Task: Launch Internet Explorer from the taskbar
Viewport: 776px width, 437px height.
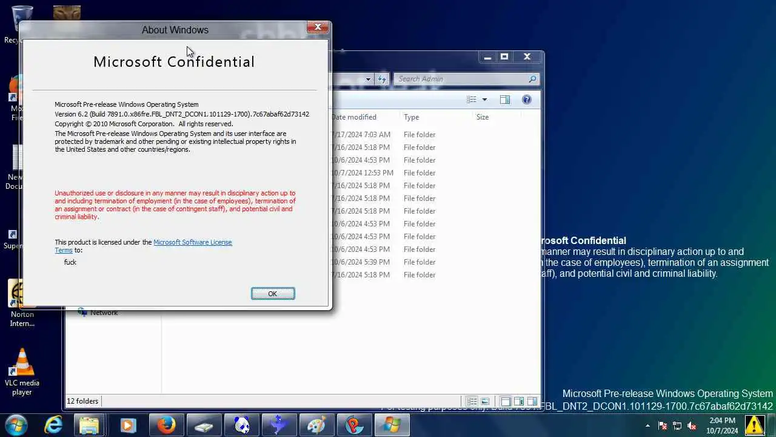Action: [54, 425]
